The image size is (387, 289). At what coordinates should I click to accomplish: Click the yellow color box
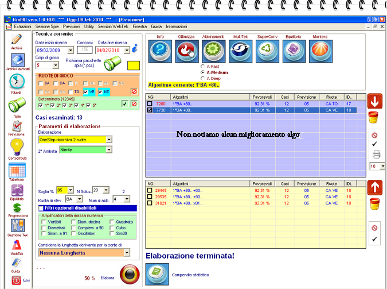pyautogui.click(x=135, y=66)
